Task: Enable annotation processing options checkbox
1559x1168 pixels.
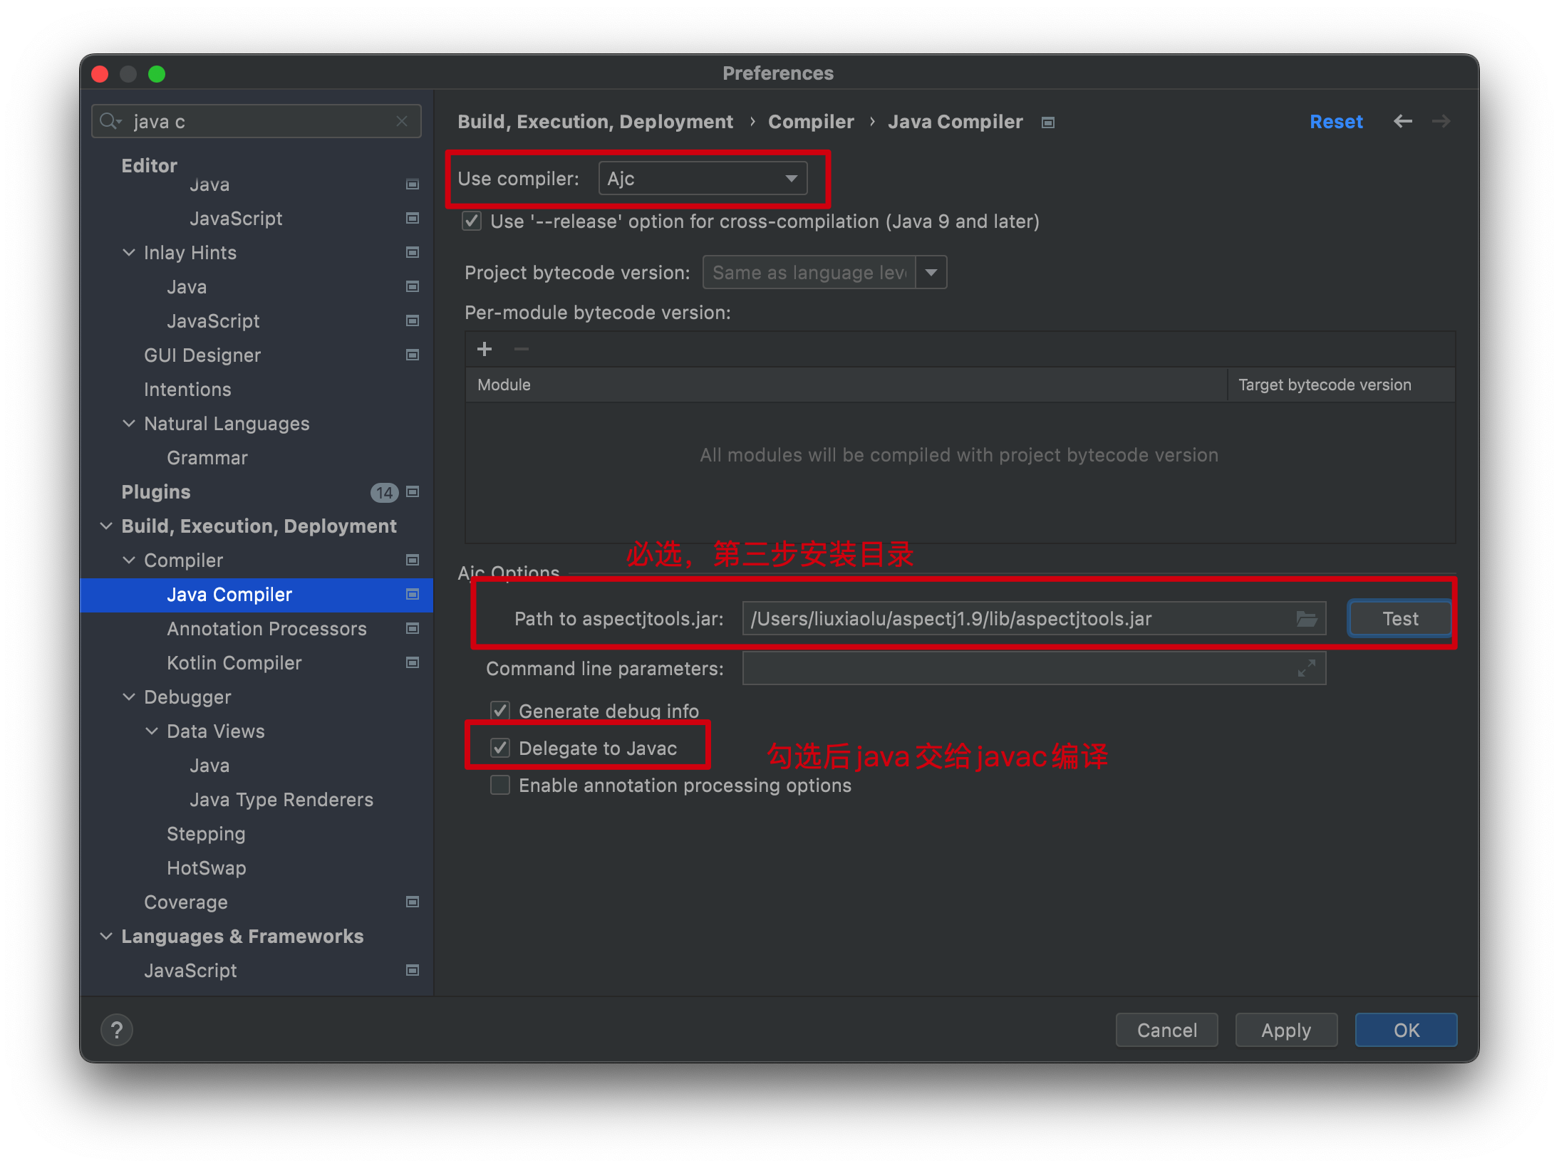Action: (500, 785)
